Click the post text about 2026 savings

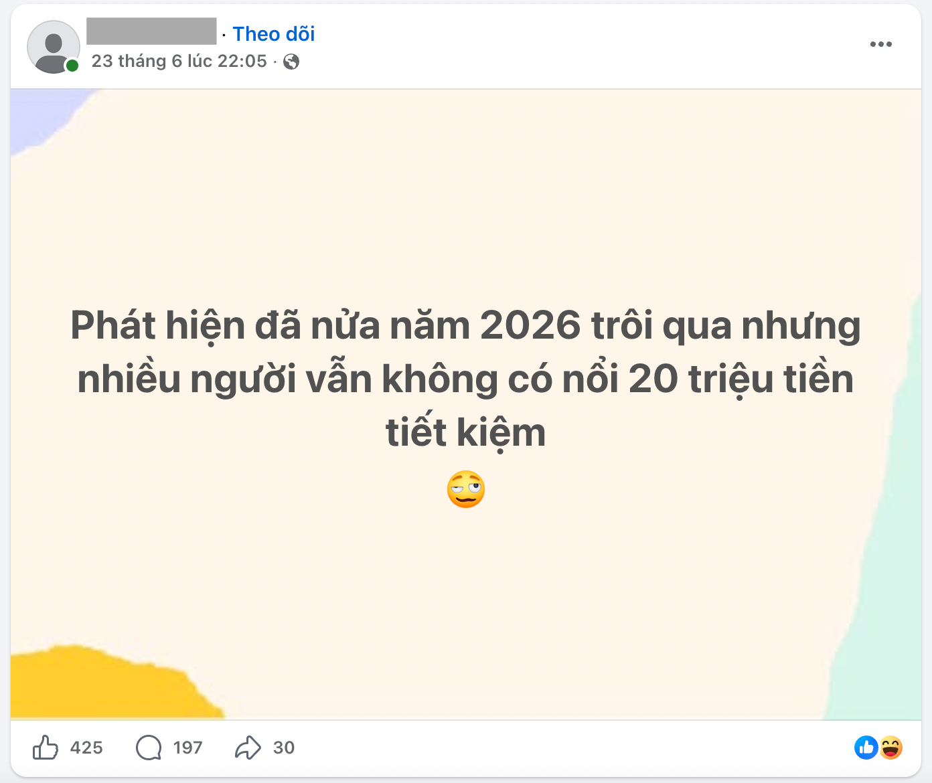click(466, 379)
